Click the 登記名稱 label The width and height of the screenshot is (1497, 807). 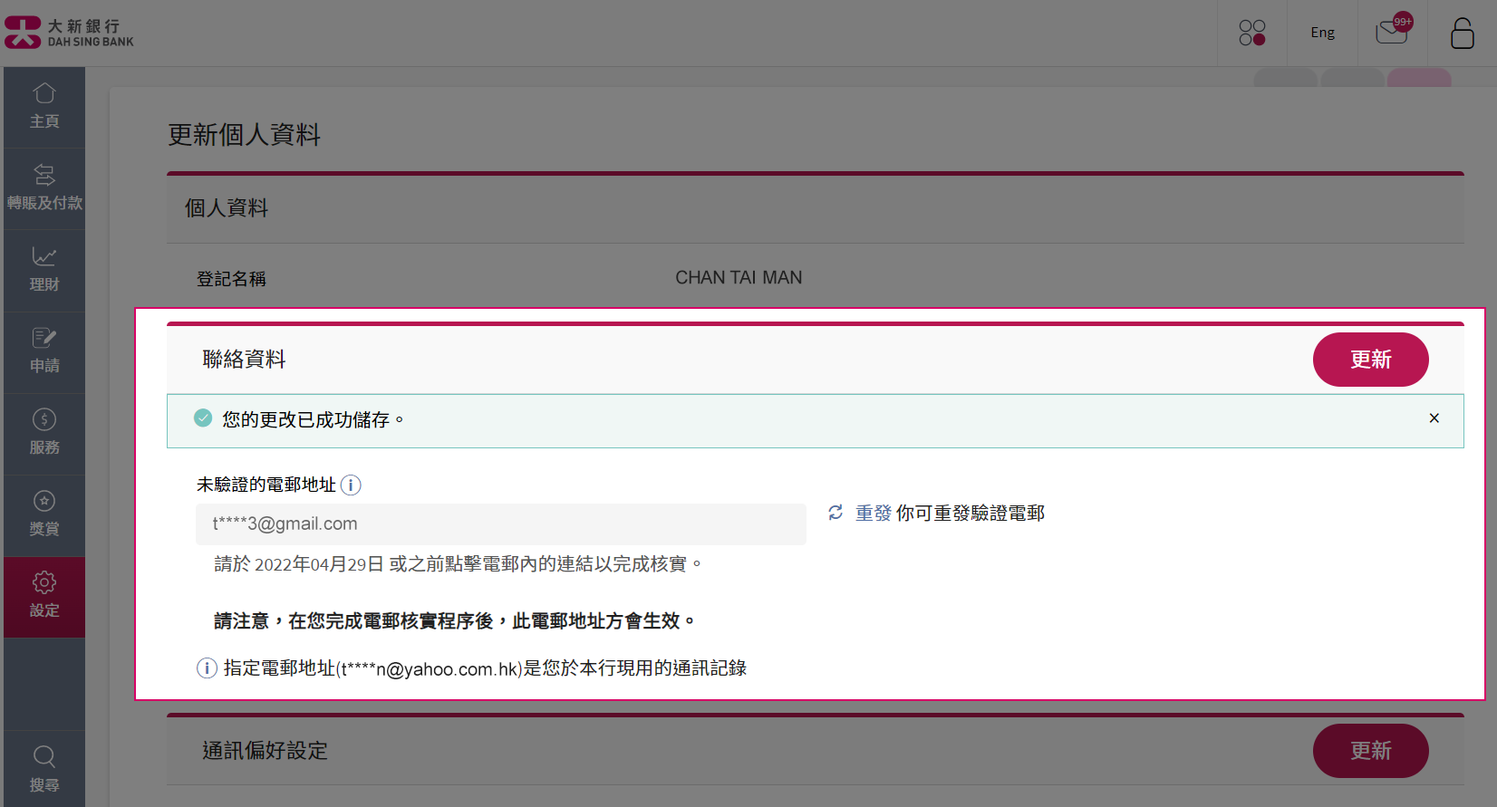tap(231, 279)
